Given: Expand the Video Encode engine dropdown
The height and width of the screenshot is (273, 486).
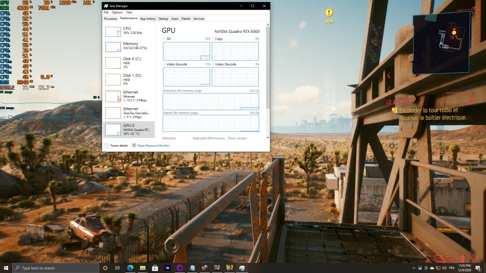Looking at the screenshot, I should pos(175,64).
